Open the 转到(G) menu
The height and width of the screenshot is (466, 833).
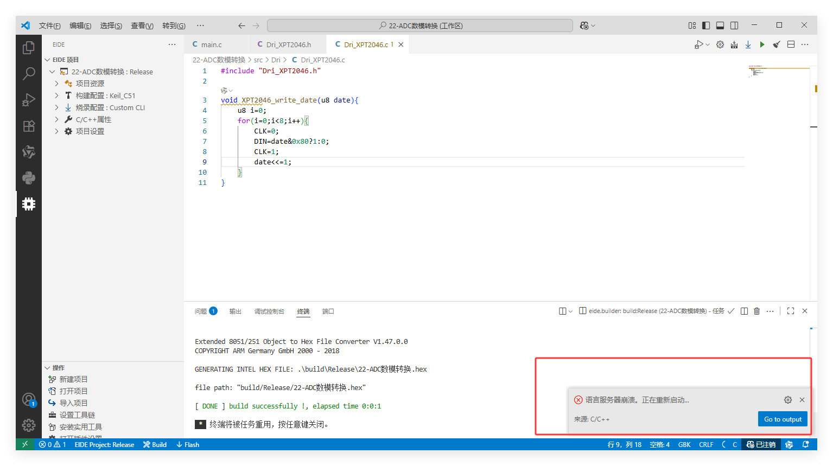click(x=174, y=25)
